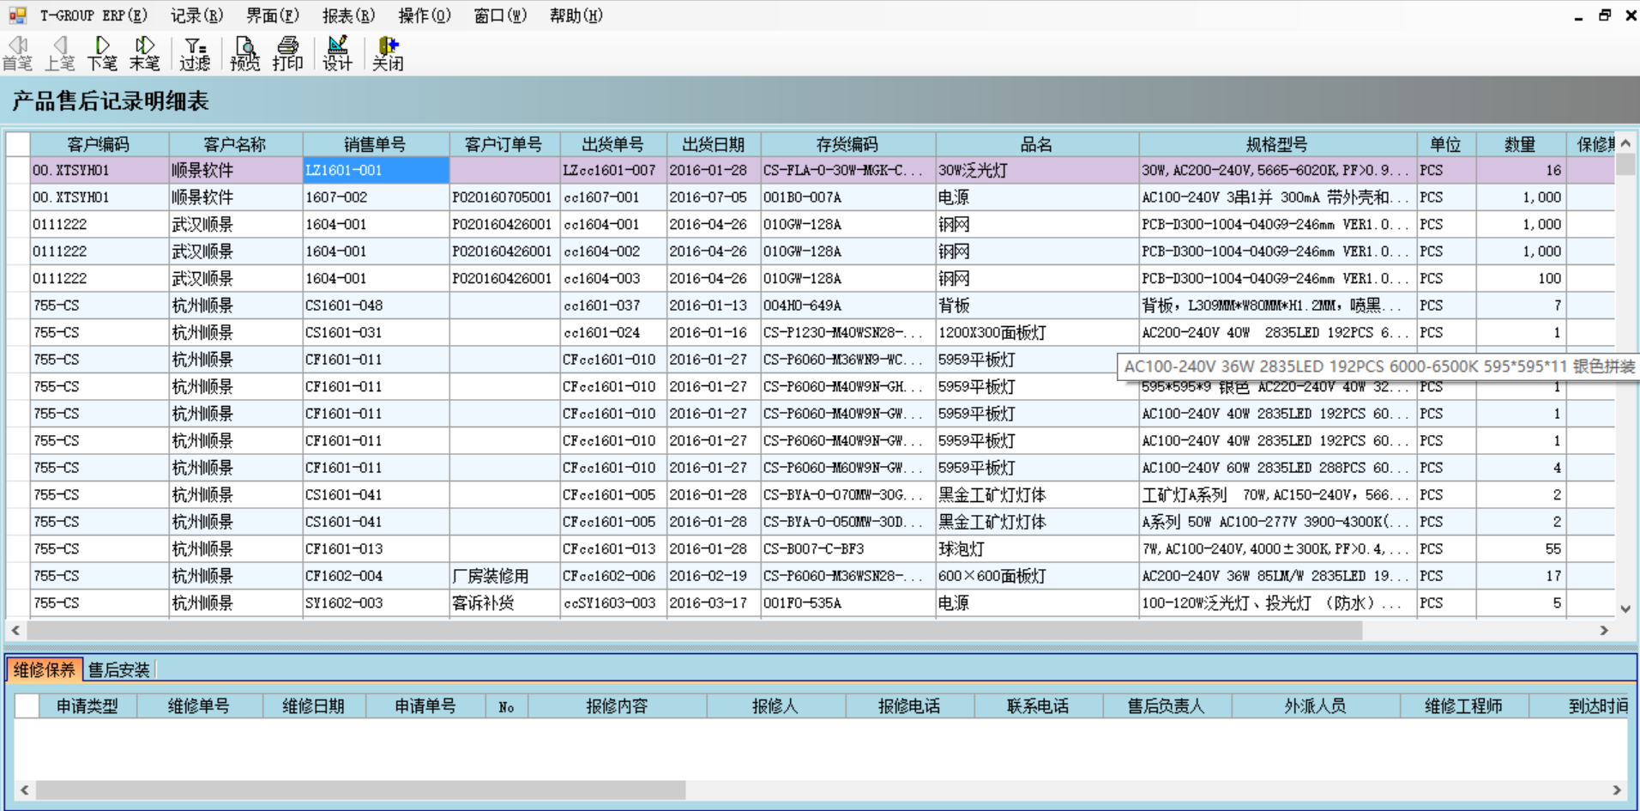
Task: Sort by 客户名称 column header
Action: pyautogui.click(x=235, y=144)
